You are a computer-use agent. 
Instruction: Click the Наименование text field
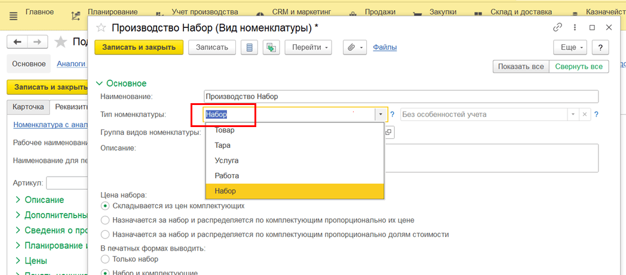click(x=400, y=97)
